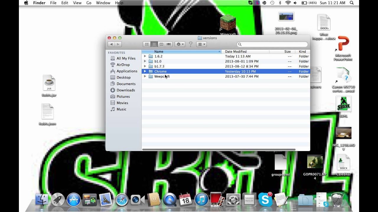Open the Edit menu
Image resolution: width=378 pixels, height=212 pixels.
[65, 3]
